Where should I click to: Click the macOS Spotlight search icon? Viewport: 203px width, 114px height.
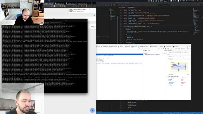[x=198, y=1]
